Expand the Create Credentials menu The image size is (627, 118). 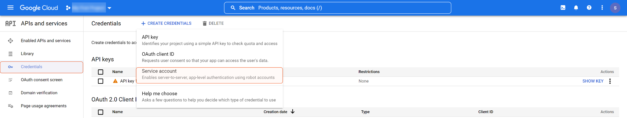coord(166,23)
